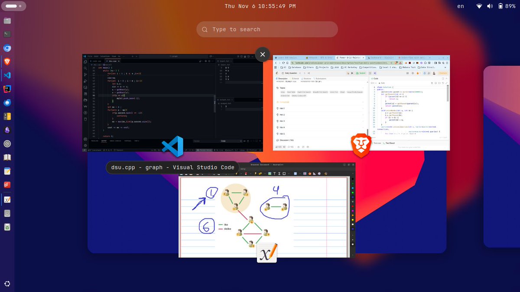Image resolution: width=520 pixels, height=292 pixels.
Task: Select the Visual Studio Code window thumbnail
Action: [x=172, y=103]
